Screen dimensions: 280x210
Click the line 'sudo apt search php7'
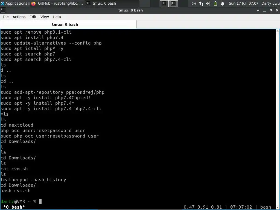[28, 54]
